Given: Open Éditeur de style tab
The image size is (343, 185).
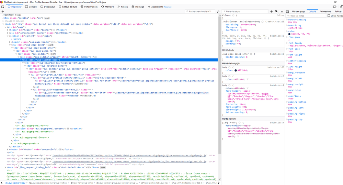Looking at the screenshot, I should point(68,7).
